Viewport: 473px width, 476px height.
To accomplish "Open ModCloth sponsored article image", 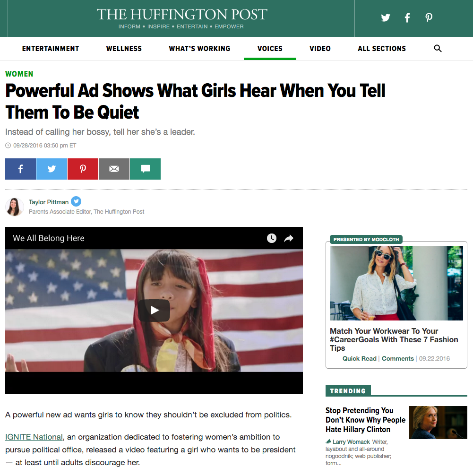I will (396, 283).
